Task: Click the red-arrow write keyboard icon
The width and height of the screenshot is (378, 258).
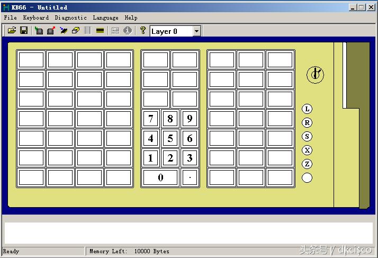Action: tap(51, 30)
